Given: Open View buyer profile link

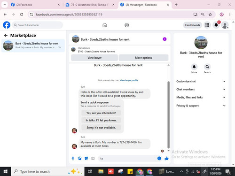Looking at the screenshot, I should (x=129, y=80).
